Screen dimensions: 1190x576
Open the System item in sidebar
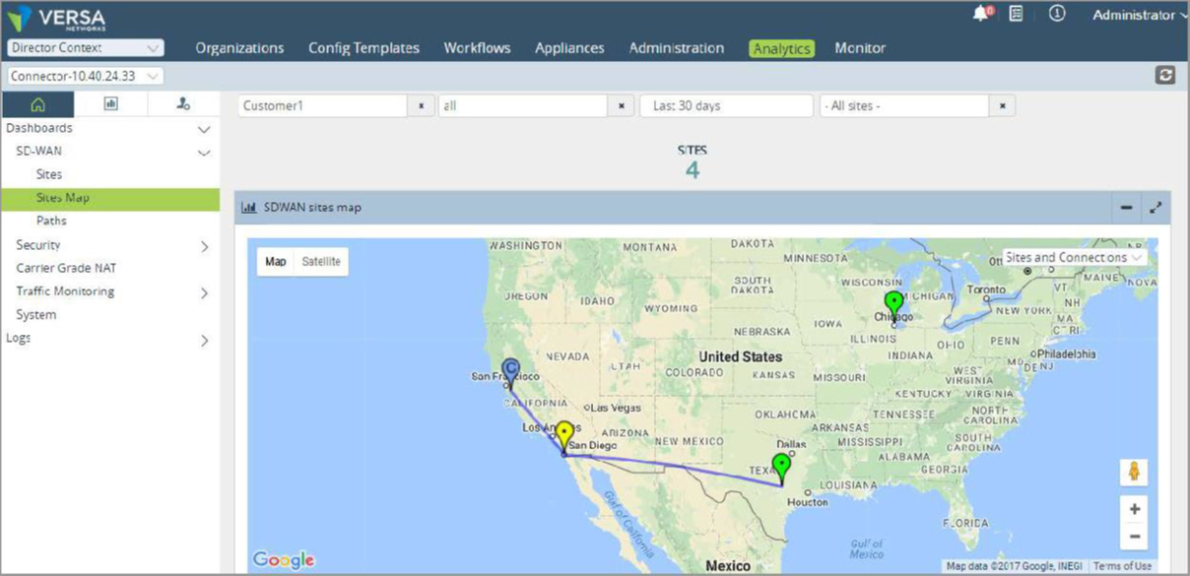point(36,315)
